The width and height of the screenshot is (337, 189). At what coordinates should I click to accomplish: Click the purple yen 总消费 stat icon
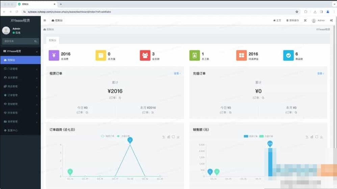click(54, 55)
